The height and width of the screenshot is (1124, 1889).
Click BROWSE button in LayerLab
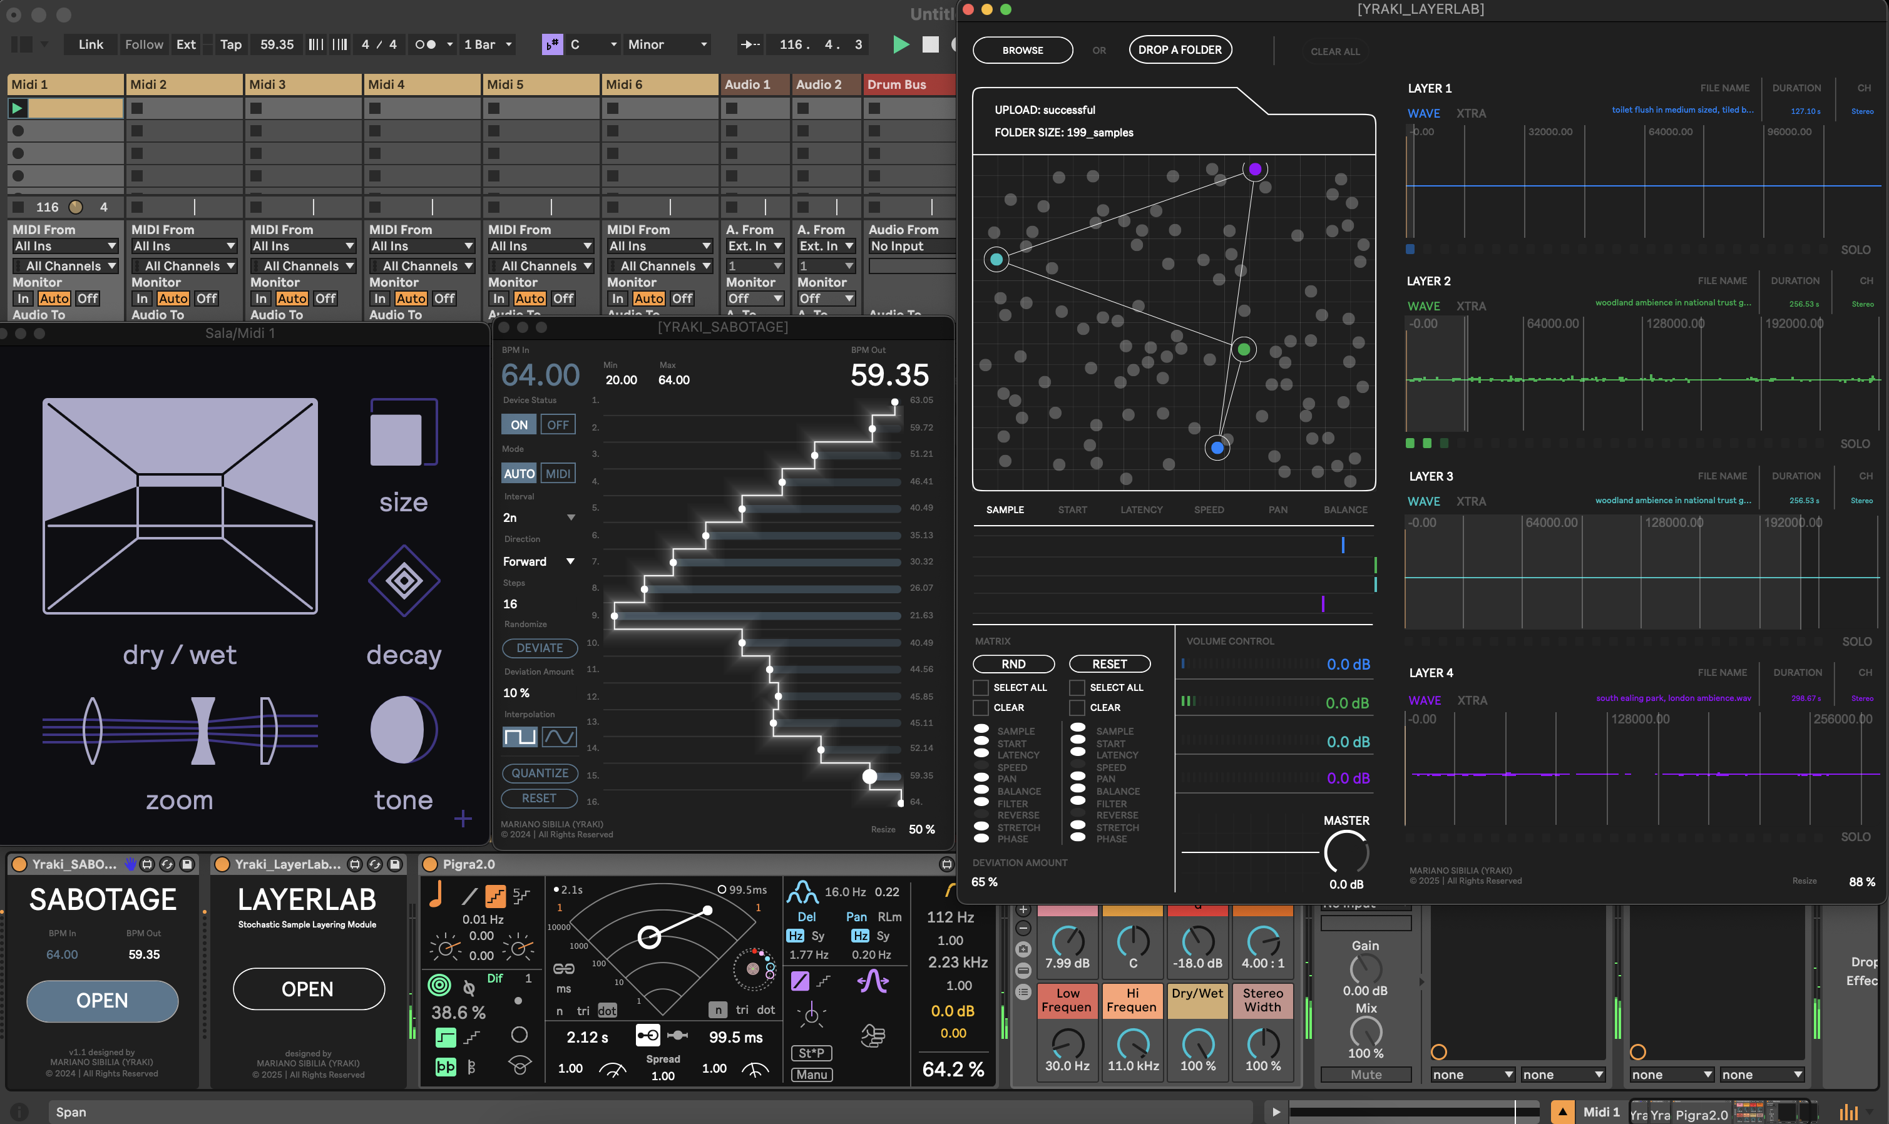1023,50
